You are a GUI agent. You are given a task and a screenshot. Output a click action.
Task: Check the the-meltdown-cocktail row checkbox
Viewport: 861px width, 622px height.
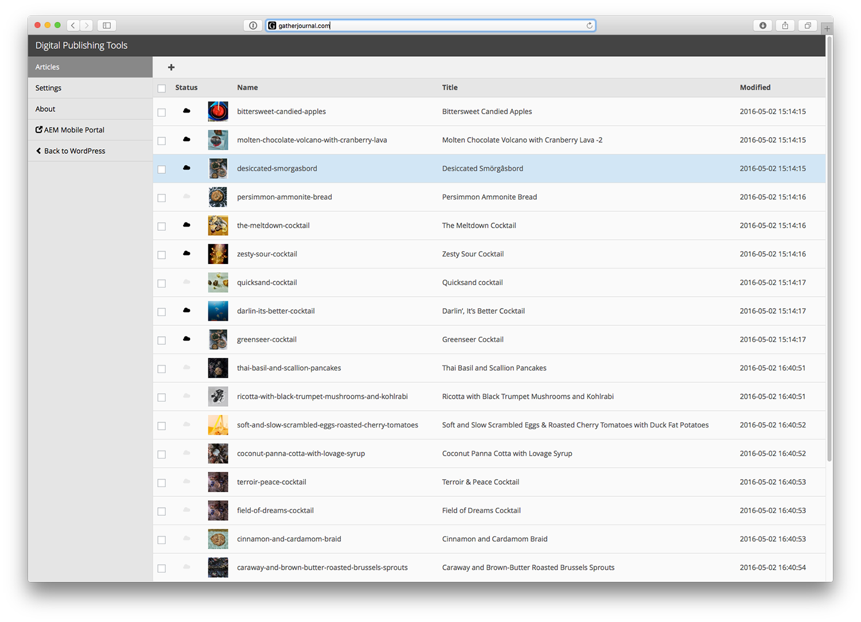click(162, 226)
